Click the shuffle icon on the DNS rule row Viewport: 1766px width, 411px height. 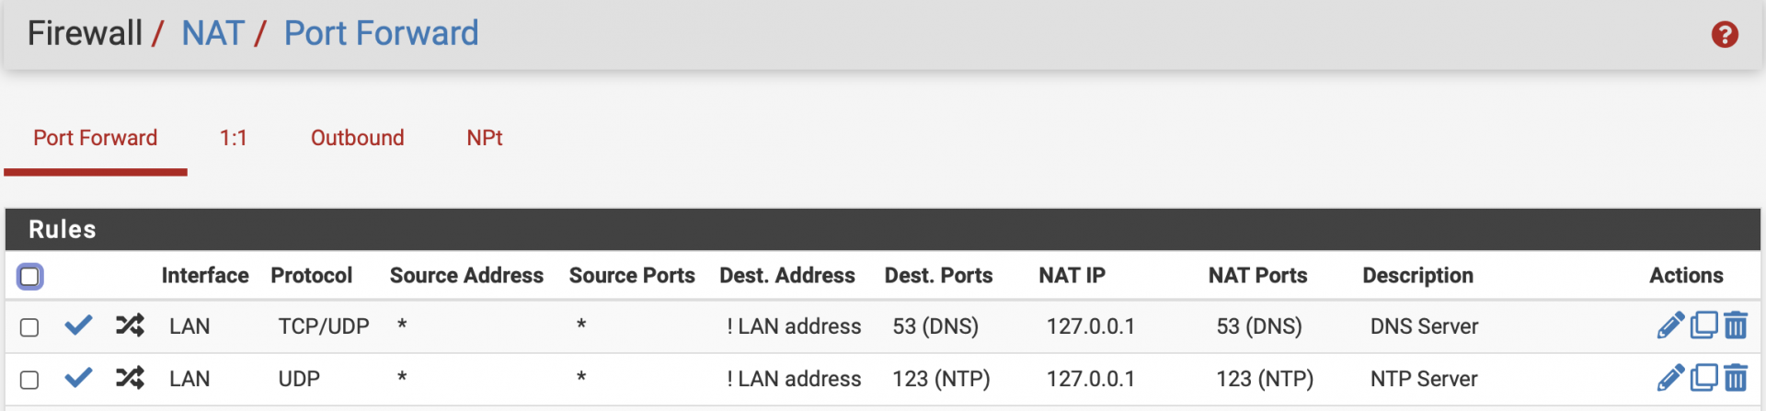click(130, 325)
